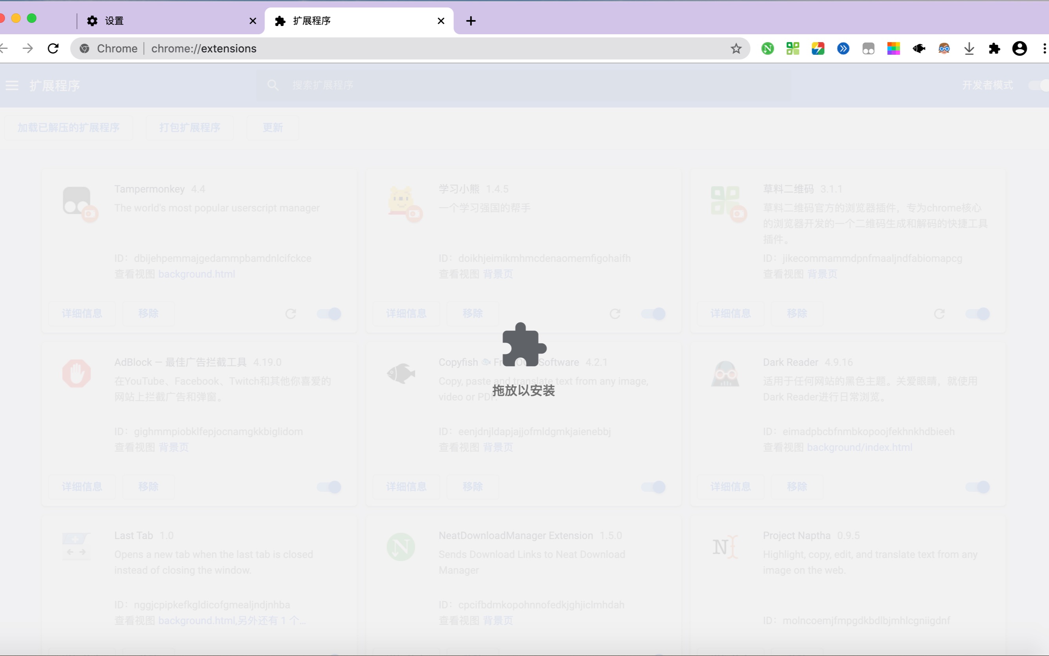Image resolution: width=1049 pixels, height=656 pixels.
Task: Reload the page
Action: tap(53, 48)
